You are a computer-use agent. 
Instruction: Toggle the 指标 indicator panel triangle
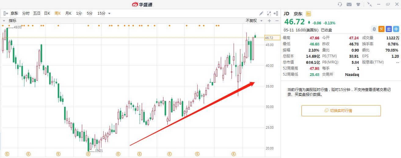tap(4, 21)
